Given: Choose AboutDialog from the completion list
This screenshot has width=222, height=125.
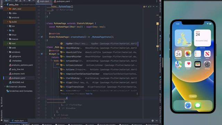Looking at the screenshot, I should (x=99, y=48).
